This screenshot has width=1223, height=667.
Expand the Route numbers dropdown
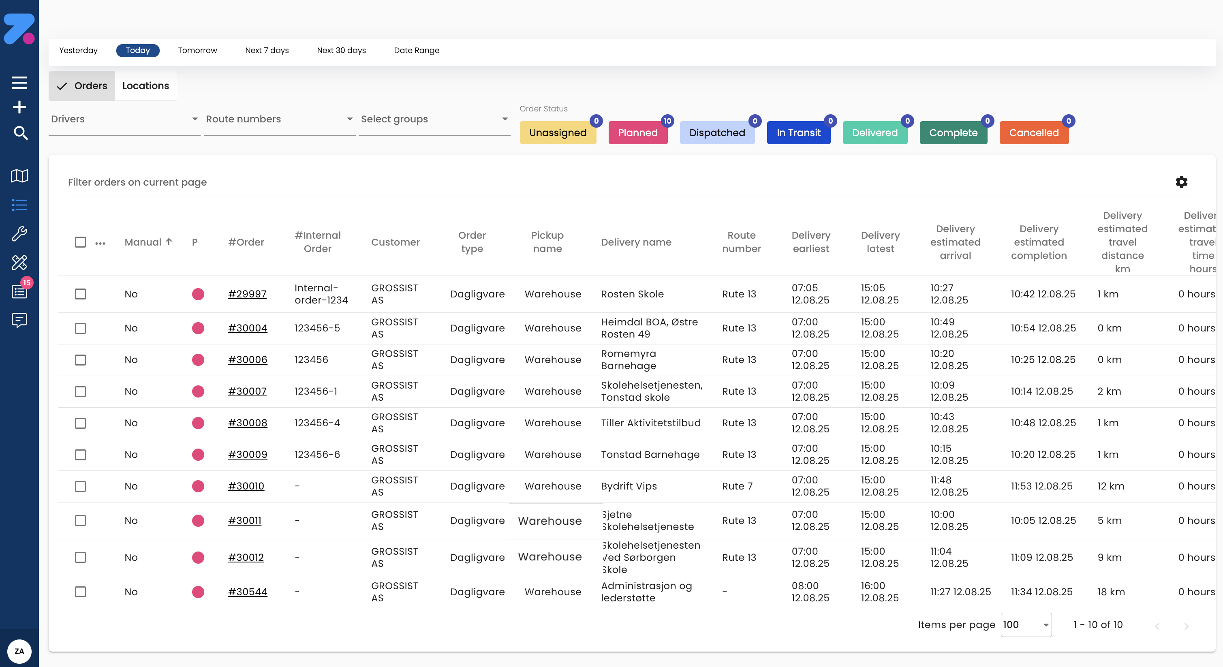[x=279, y=119]
